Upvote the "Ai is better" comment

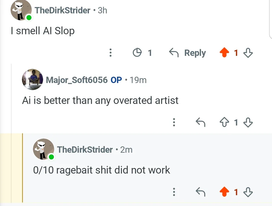[x=224, y=122]
